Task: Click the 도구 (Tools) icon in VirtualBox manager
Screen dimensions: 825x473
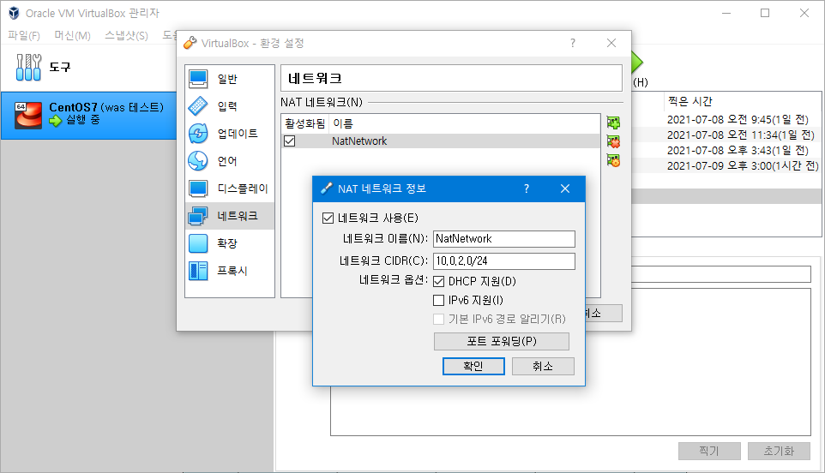Action: point(28,68)
